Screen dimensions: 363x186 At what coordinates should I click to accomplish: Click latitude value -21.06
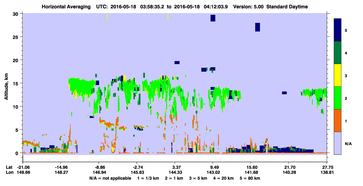[x=23, y=167]
